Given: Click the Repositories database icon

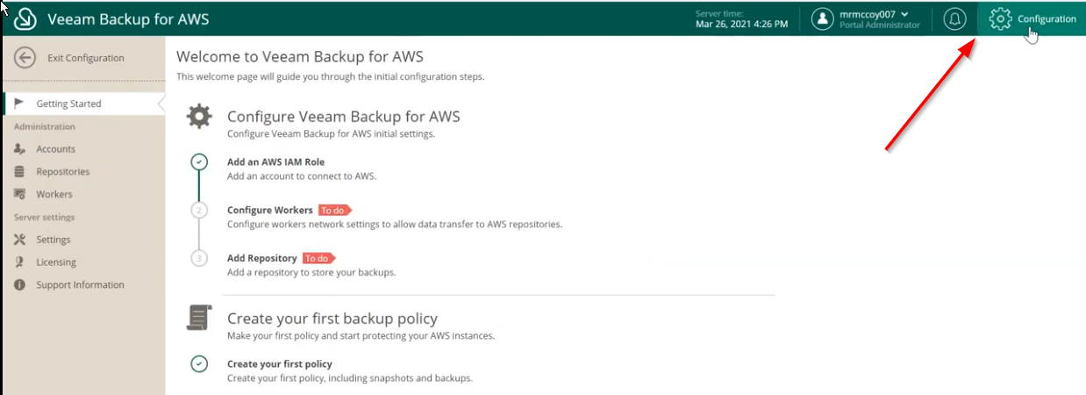Looking at the screenshot, I should [19, 172].
